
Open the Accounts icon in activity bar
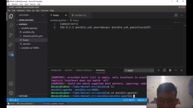pyautogui.click(x=11, y=84)
